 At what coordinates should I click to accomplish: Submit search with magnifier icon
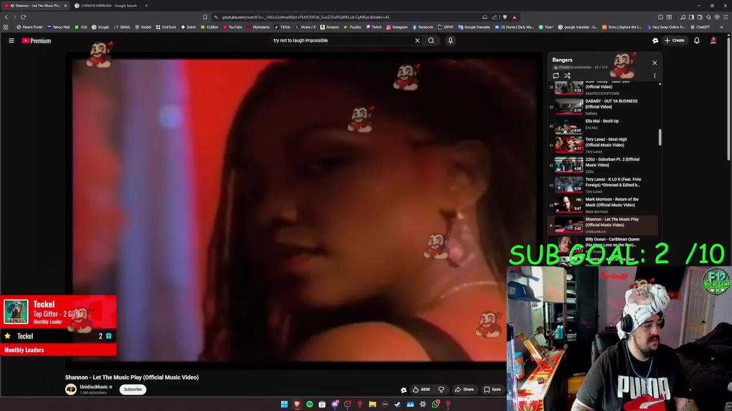point(431,41)
